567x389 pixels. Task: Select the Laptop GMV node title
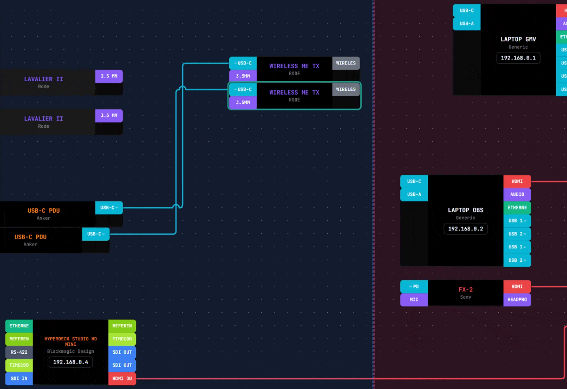tap(518, 39)
